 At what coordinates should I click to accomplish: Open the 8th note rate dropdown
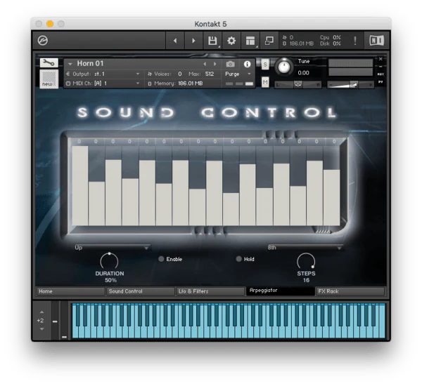click(305, 248)
